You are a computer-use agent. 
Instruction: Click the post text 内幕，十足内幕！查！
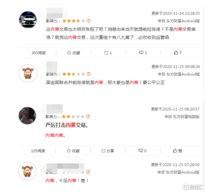[67, 180]
